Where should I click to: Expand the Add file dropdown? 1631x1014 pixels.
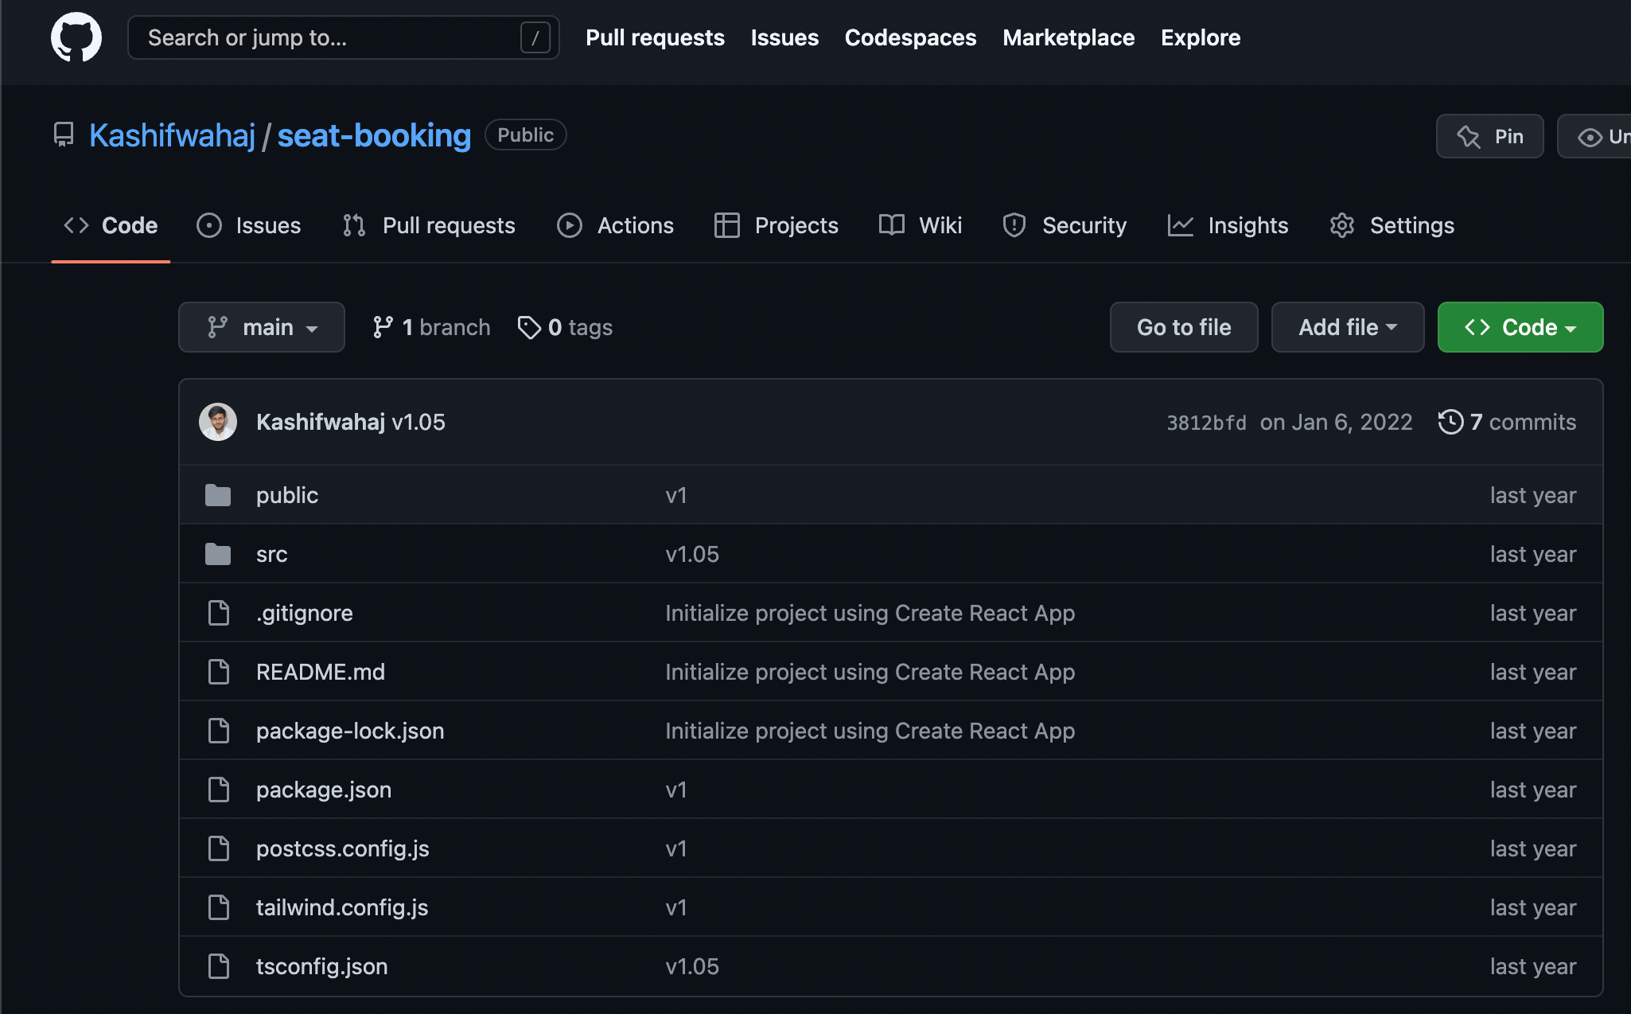[x=1347, y=327]
